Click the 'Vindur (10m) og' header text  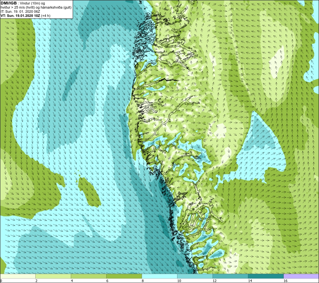pos(33,4)
